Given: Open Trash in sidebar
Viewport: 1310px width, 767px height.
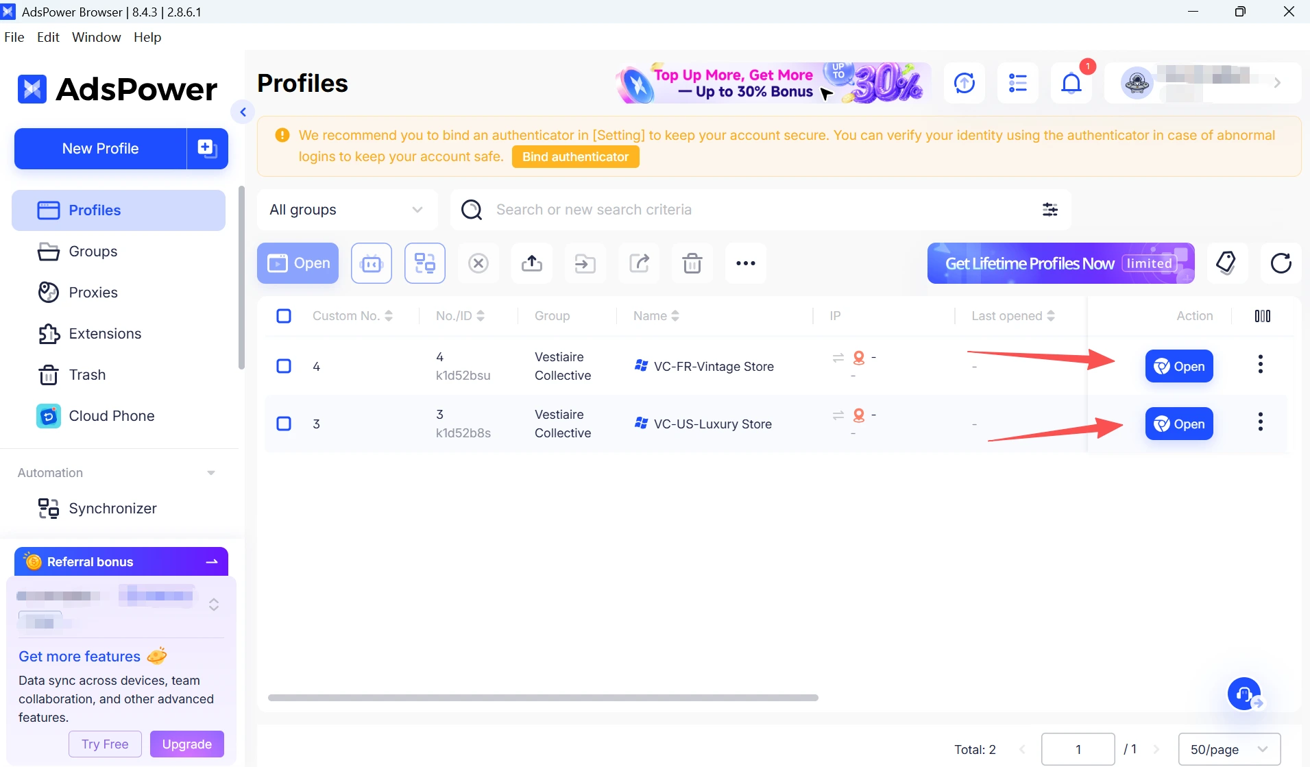Looking at the screenshot, I should [x=119, y=375].
